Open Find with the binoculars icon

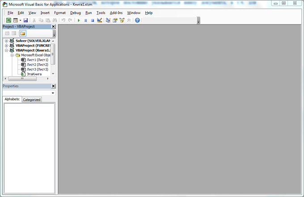pos(55,20)
